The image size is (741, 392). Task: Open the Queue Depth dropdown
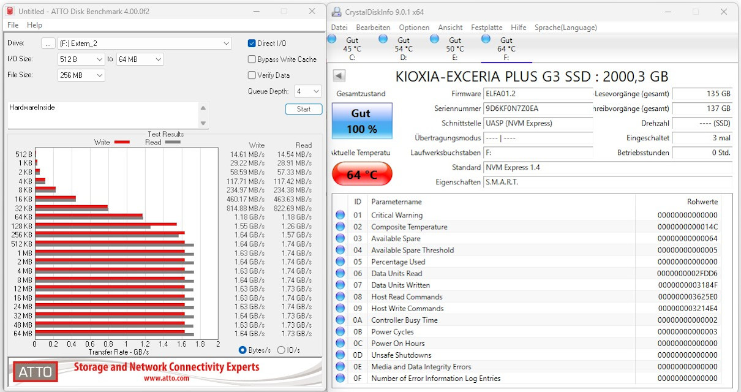308,91
